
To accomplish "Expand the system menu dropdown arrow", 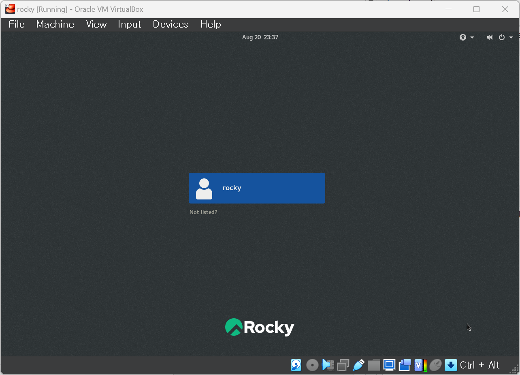I will [x=511, y=37].
